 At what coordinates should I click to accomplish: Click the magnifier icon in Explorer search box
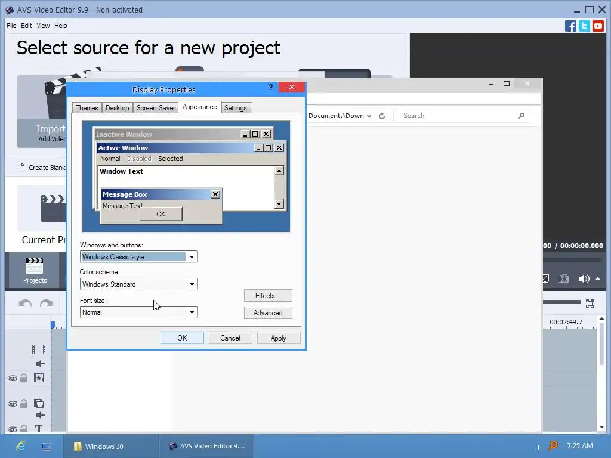tap(521, 116)
